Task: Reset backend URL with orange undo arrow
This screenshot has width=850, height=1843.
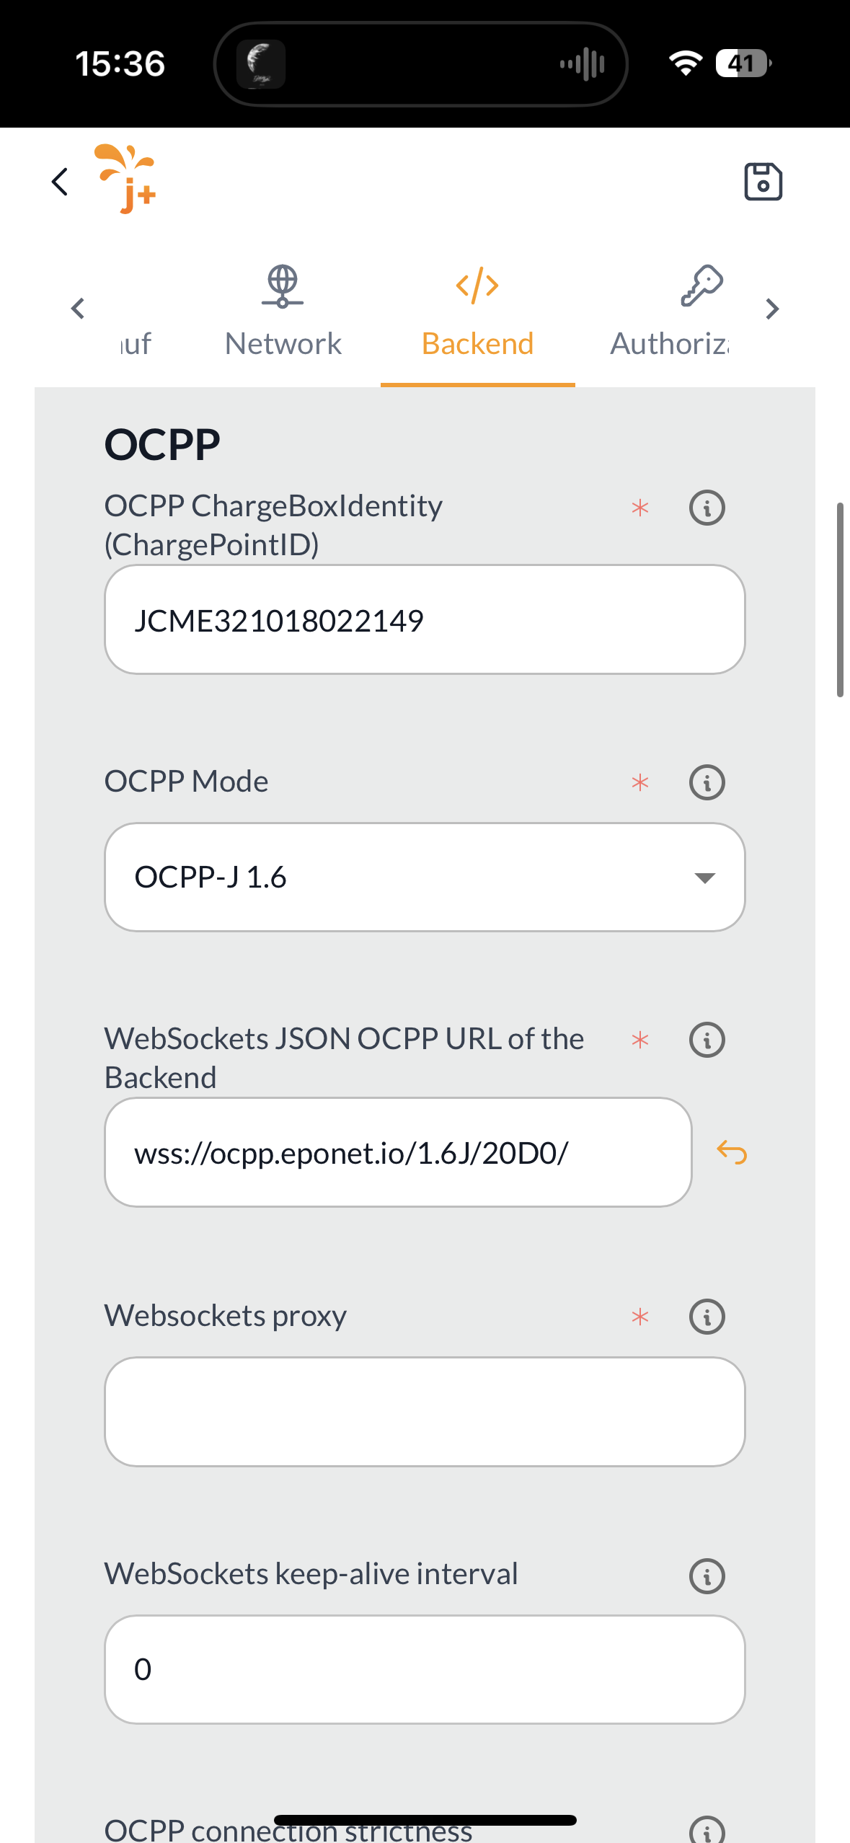Action: 732,1152
